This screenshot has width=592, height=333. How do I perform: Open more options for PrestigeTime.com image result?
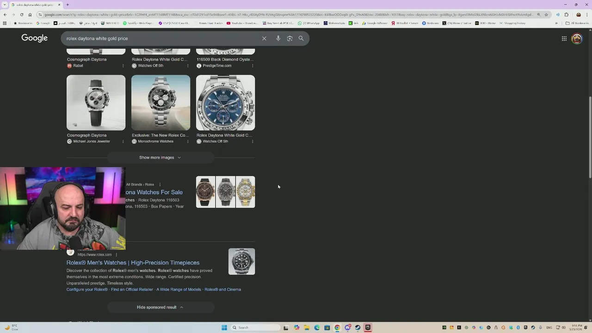tap(253, 66)
